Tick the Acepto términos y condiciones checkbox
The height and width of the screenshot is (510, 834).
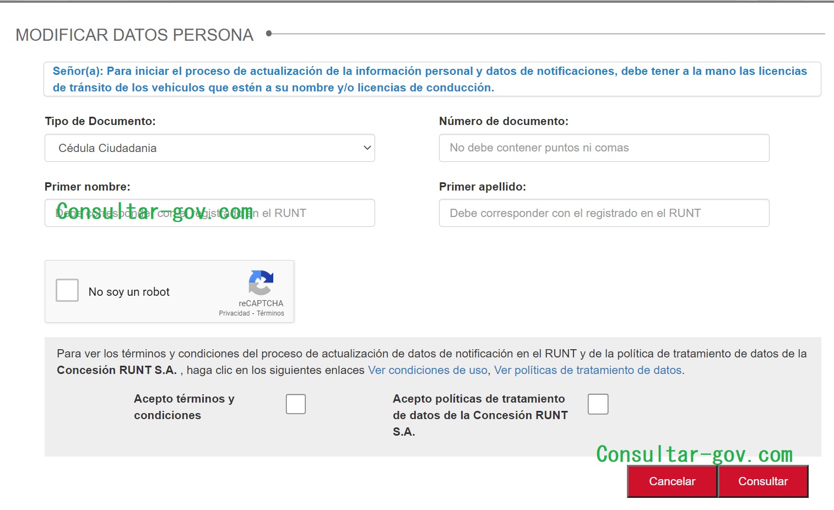(296, 404)
